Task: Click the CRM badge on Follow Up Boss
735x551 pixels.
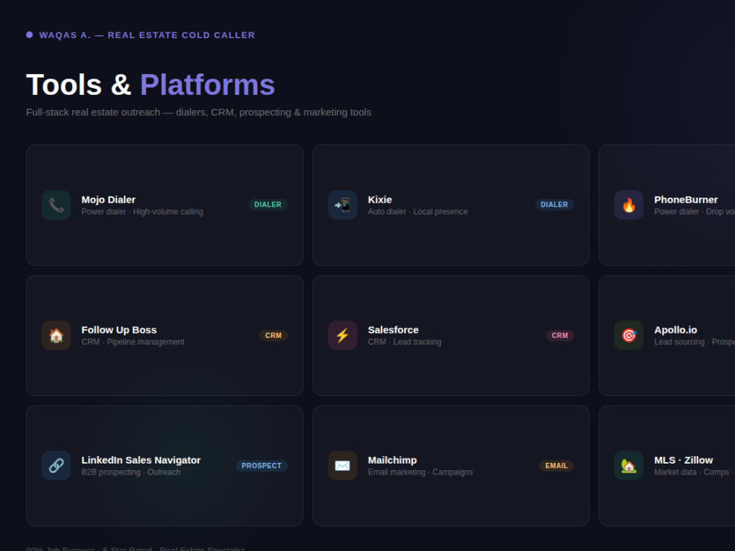Action: (273, 336)
